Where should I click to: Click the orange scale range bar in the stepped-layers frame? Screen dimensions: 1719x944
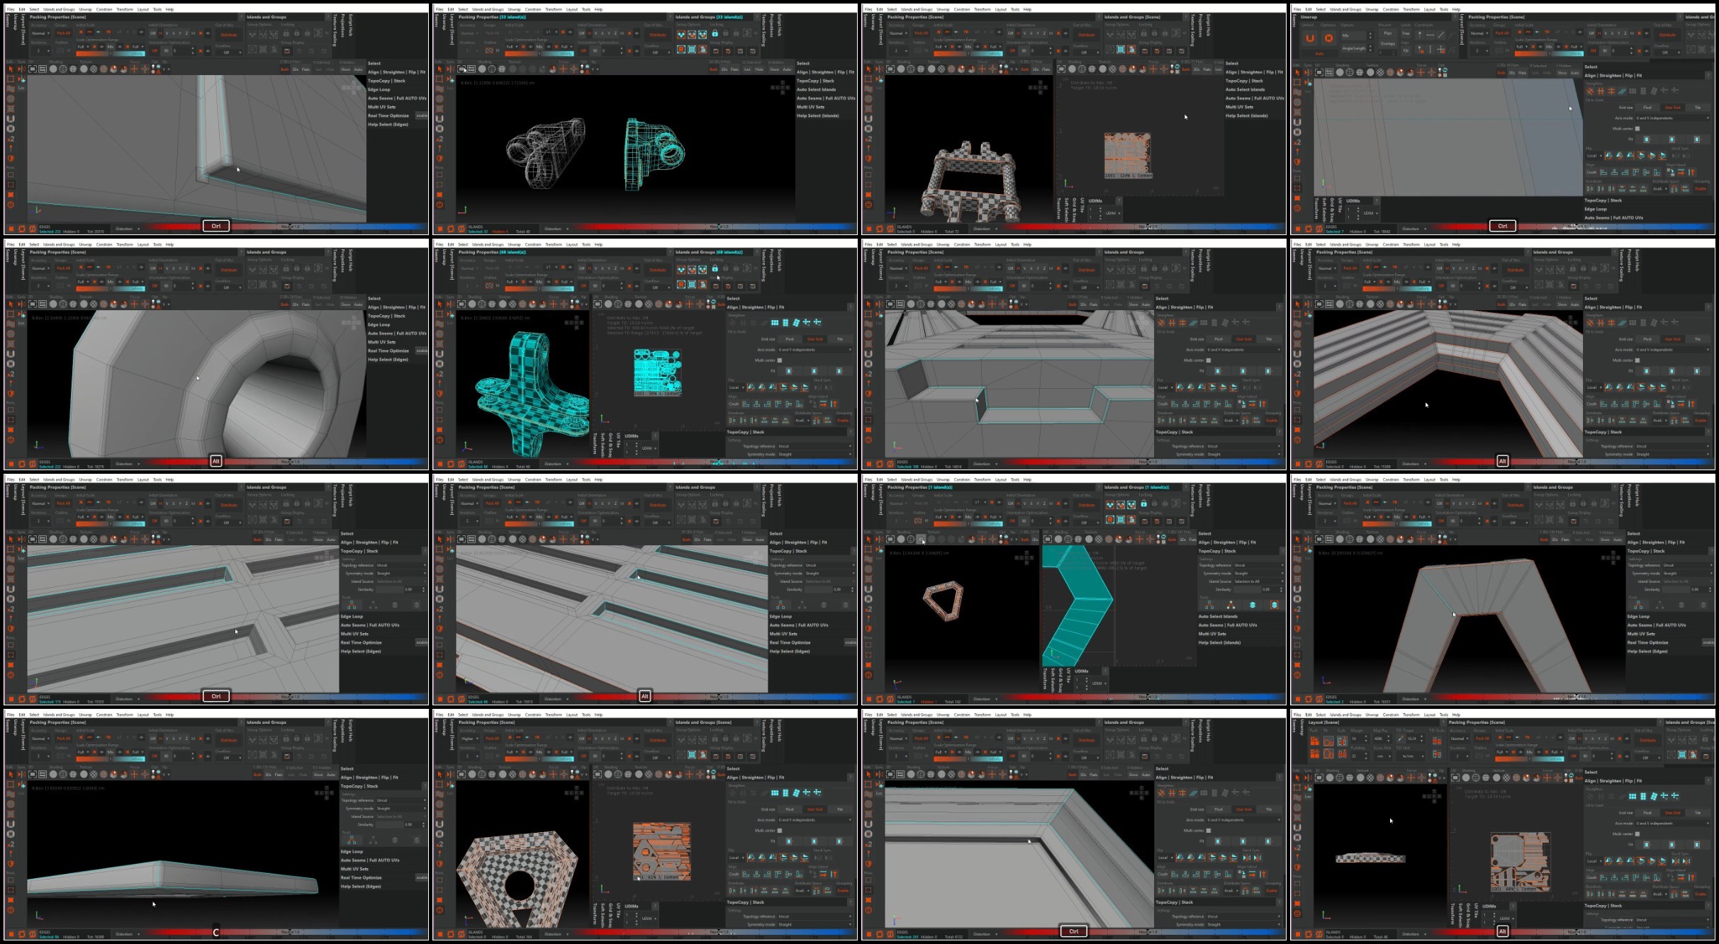(1379, 289)
